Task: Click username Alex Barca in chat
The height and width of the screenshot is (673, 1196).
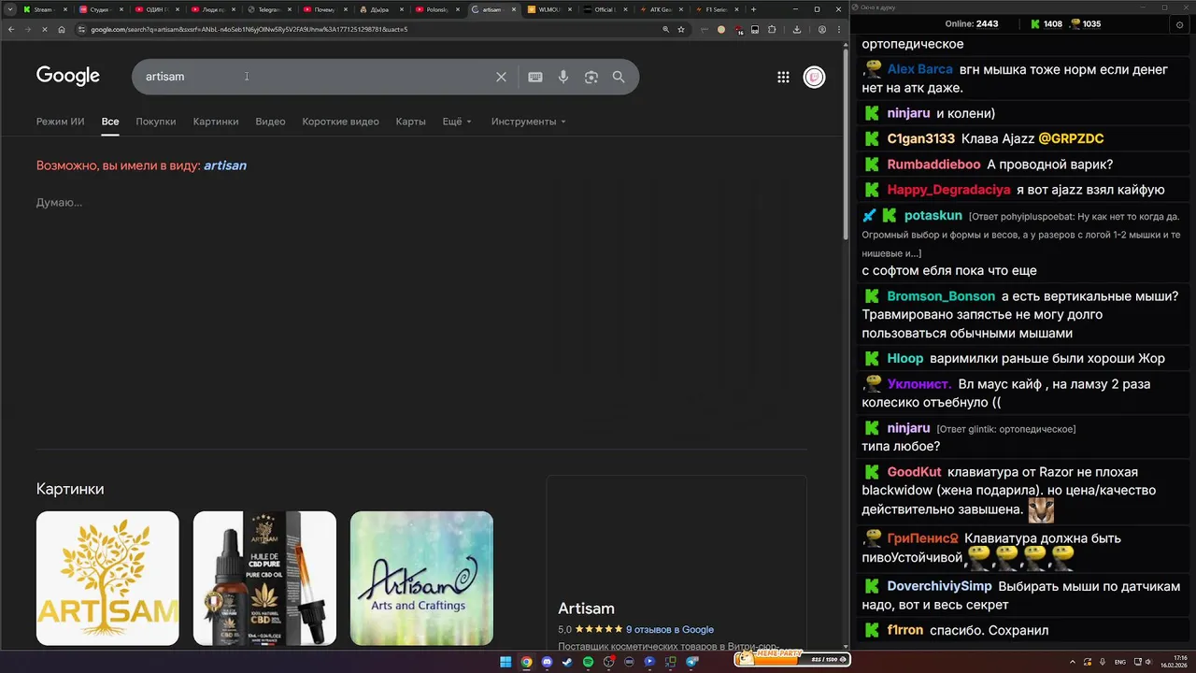Action: click(920, 69)
